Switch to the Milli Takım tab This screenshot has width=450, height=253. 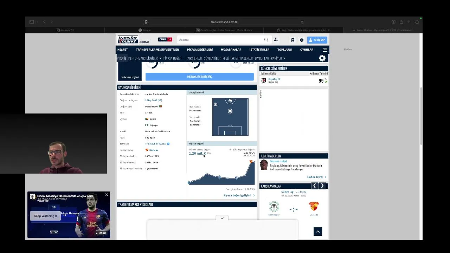pos(230,58)
